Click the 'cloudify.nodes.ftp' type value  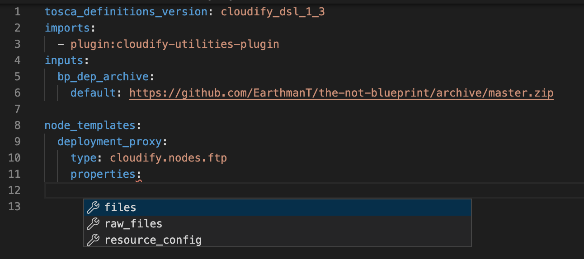[x=168, y=158]
